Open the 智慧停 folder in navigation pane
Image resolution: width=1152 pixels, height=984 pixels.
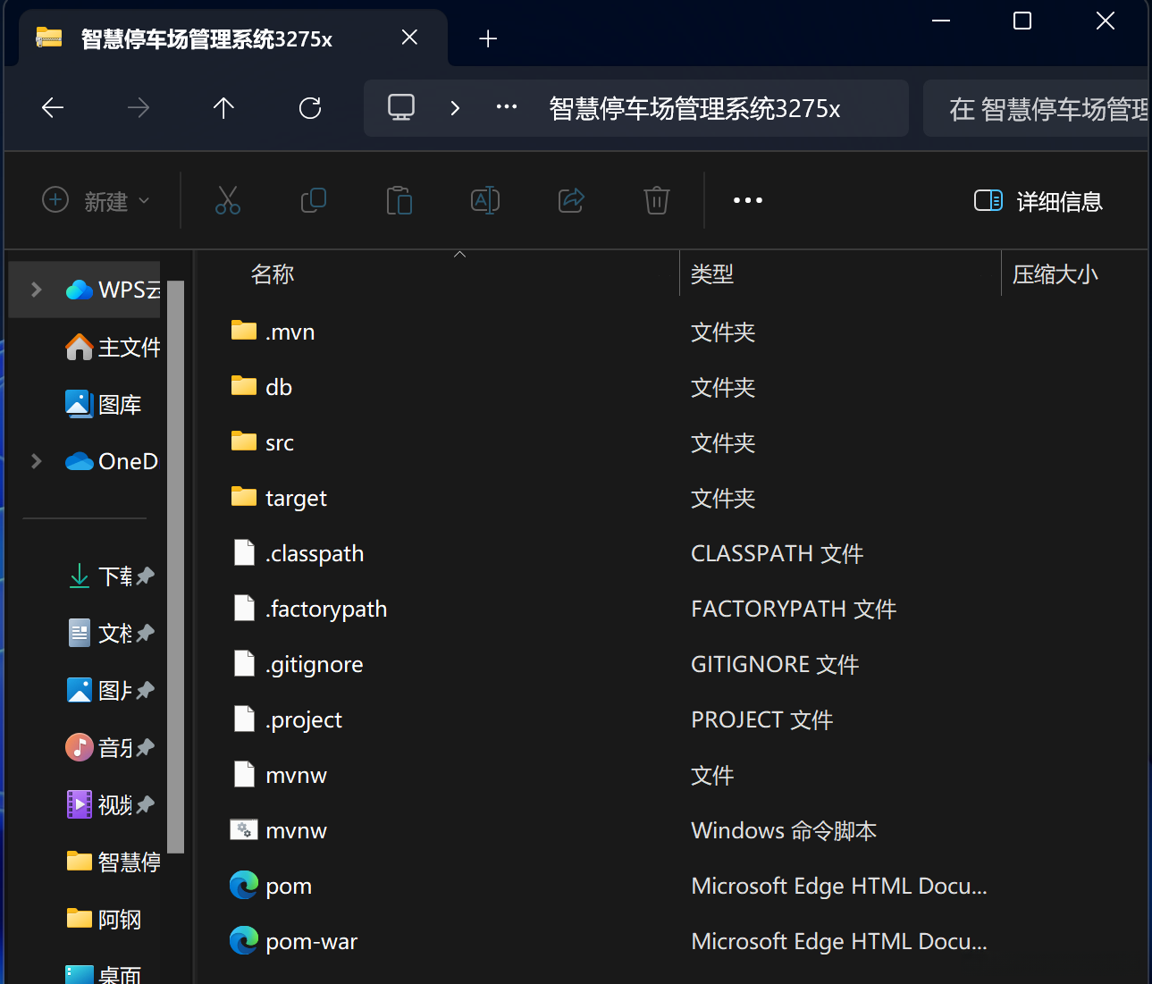(x=114, y=862)
